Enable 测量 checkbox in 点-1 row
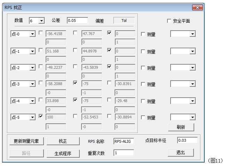This screenshot has height=166, width=229. pos(143,51)
